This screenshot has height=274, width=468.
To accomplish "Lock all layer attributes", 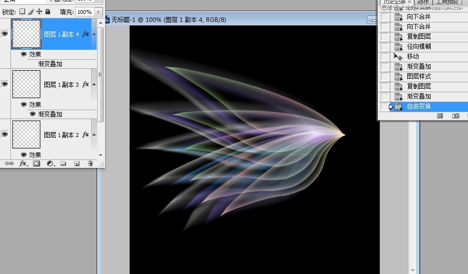I will point(48,11).
